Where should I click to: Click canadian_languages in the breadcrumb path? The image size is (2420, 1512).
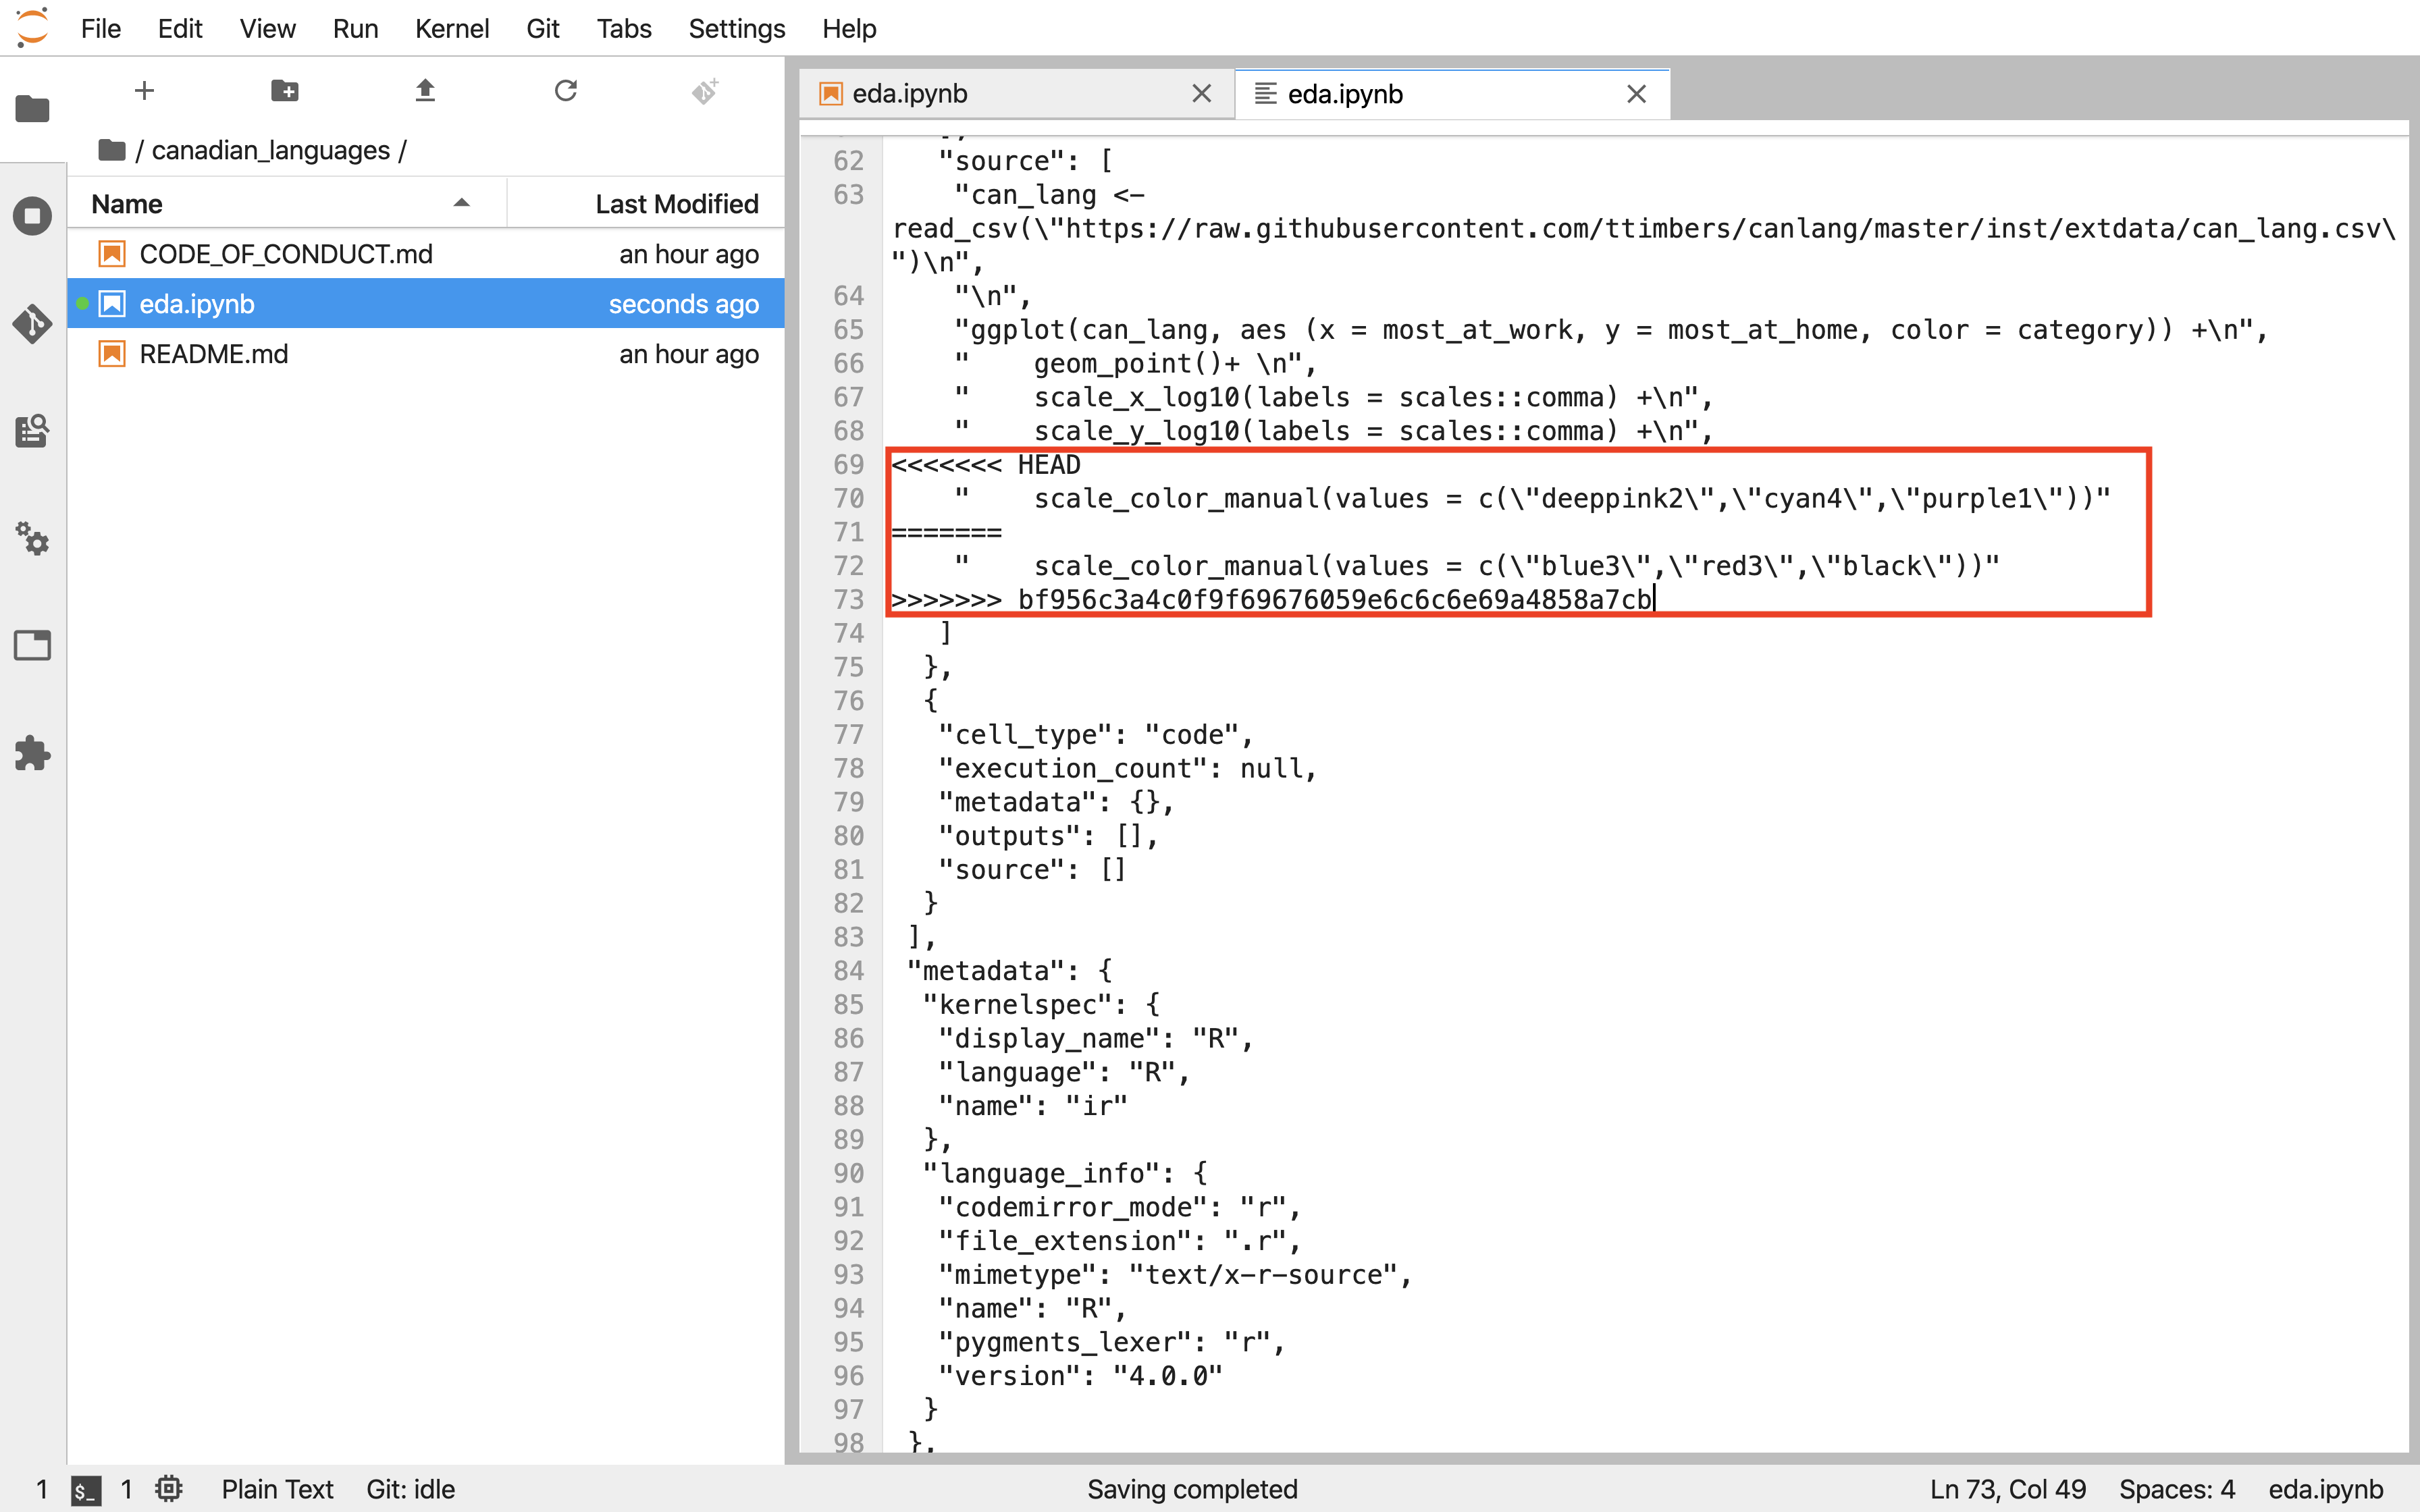click(x=270, y=150)
